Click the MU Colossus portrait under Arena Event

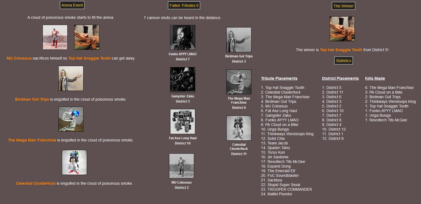(x=55, y=37)
